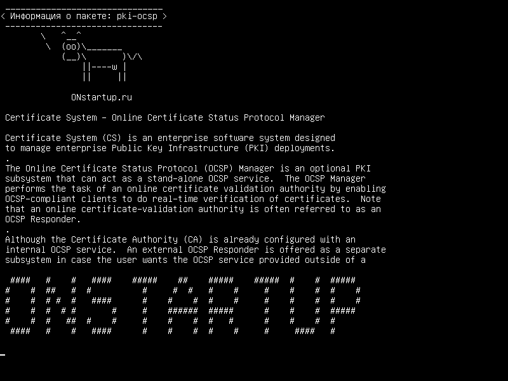Select the line starting "subsystem in case the user"
Image resolution: width=508 pixels, height=381 pixels.
click(185, 260)
